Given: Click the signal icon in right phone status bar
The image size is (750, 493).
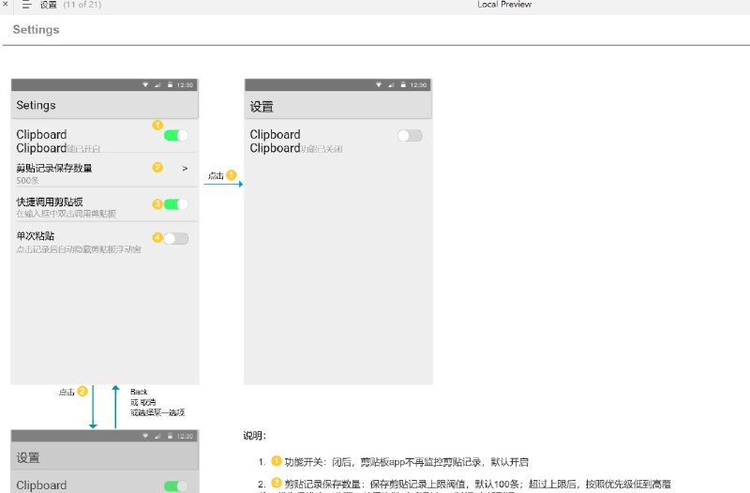Looking at the screenshot, I should coord(391,85).
